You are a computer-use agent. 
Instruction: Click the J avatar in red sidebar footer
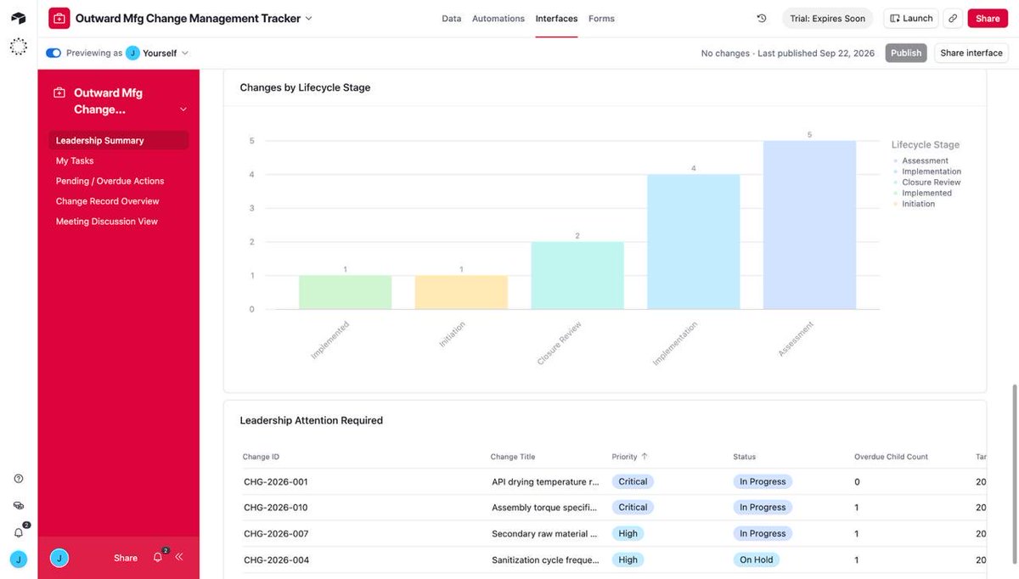pos(59,558)
